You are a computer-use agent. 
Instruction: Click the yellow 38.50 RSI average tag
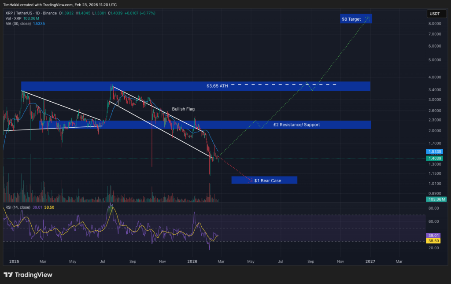(434, 241)
